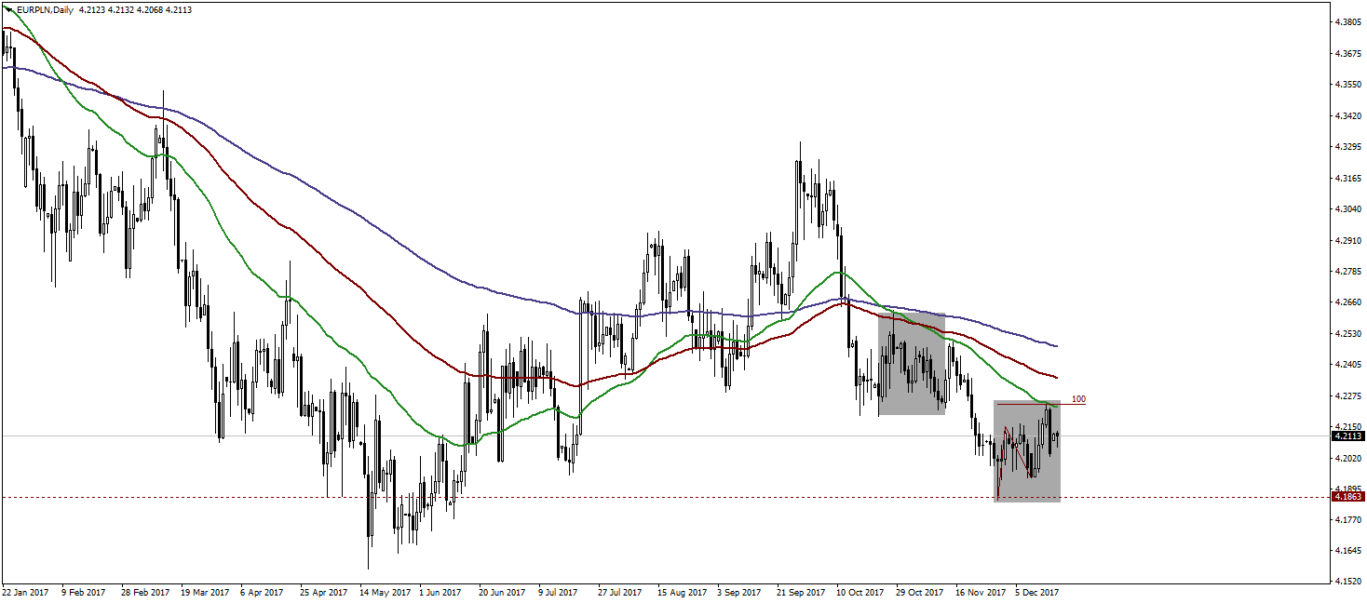Viewport: 1367px width, 603px height.
Task: Click the 1 Jun 2017 date label
Action: click(440, 592)
